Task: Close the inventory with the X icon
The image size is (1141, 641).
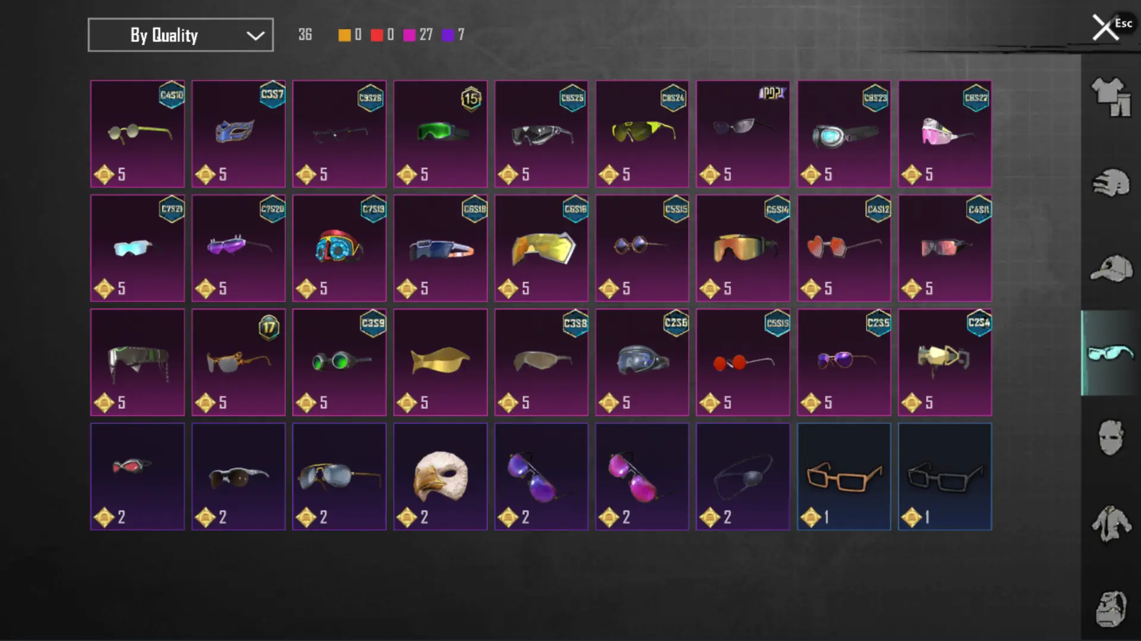Action: 1105,27
